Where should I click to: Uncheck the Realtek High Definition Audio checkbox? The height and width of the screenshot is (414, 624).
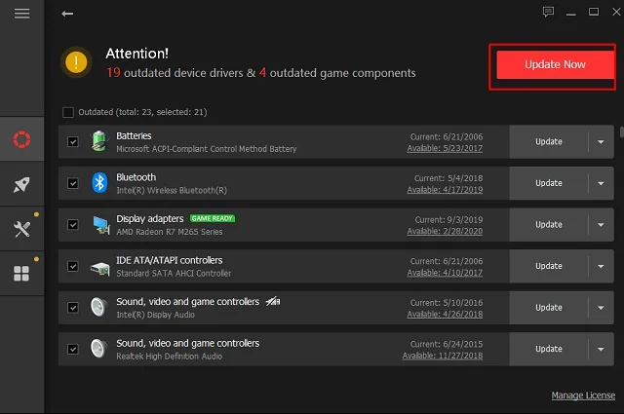(x=73, y=349)
